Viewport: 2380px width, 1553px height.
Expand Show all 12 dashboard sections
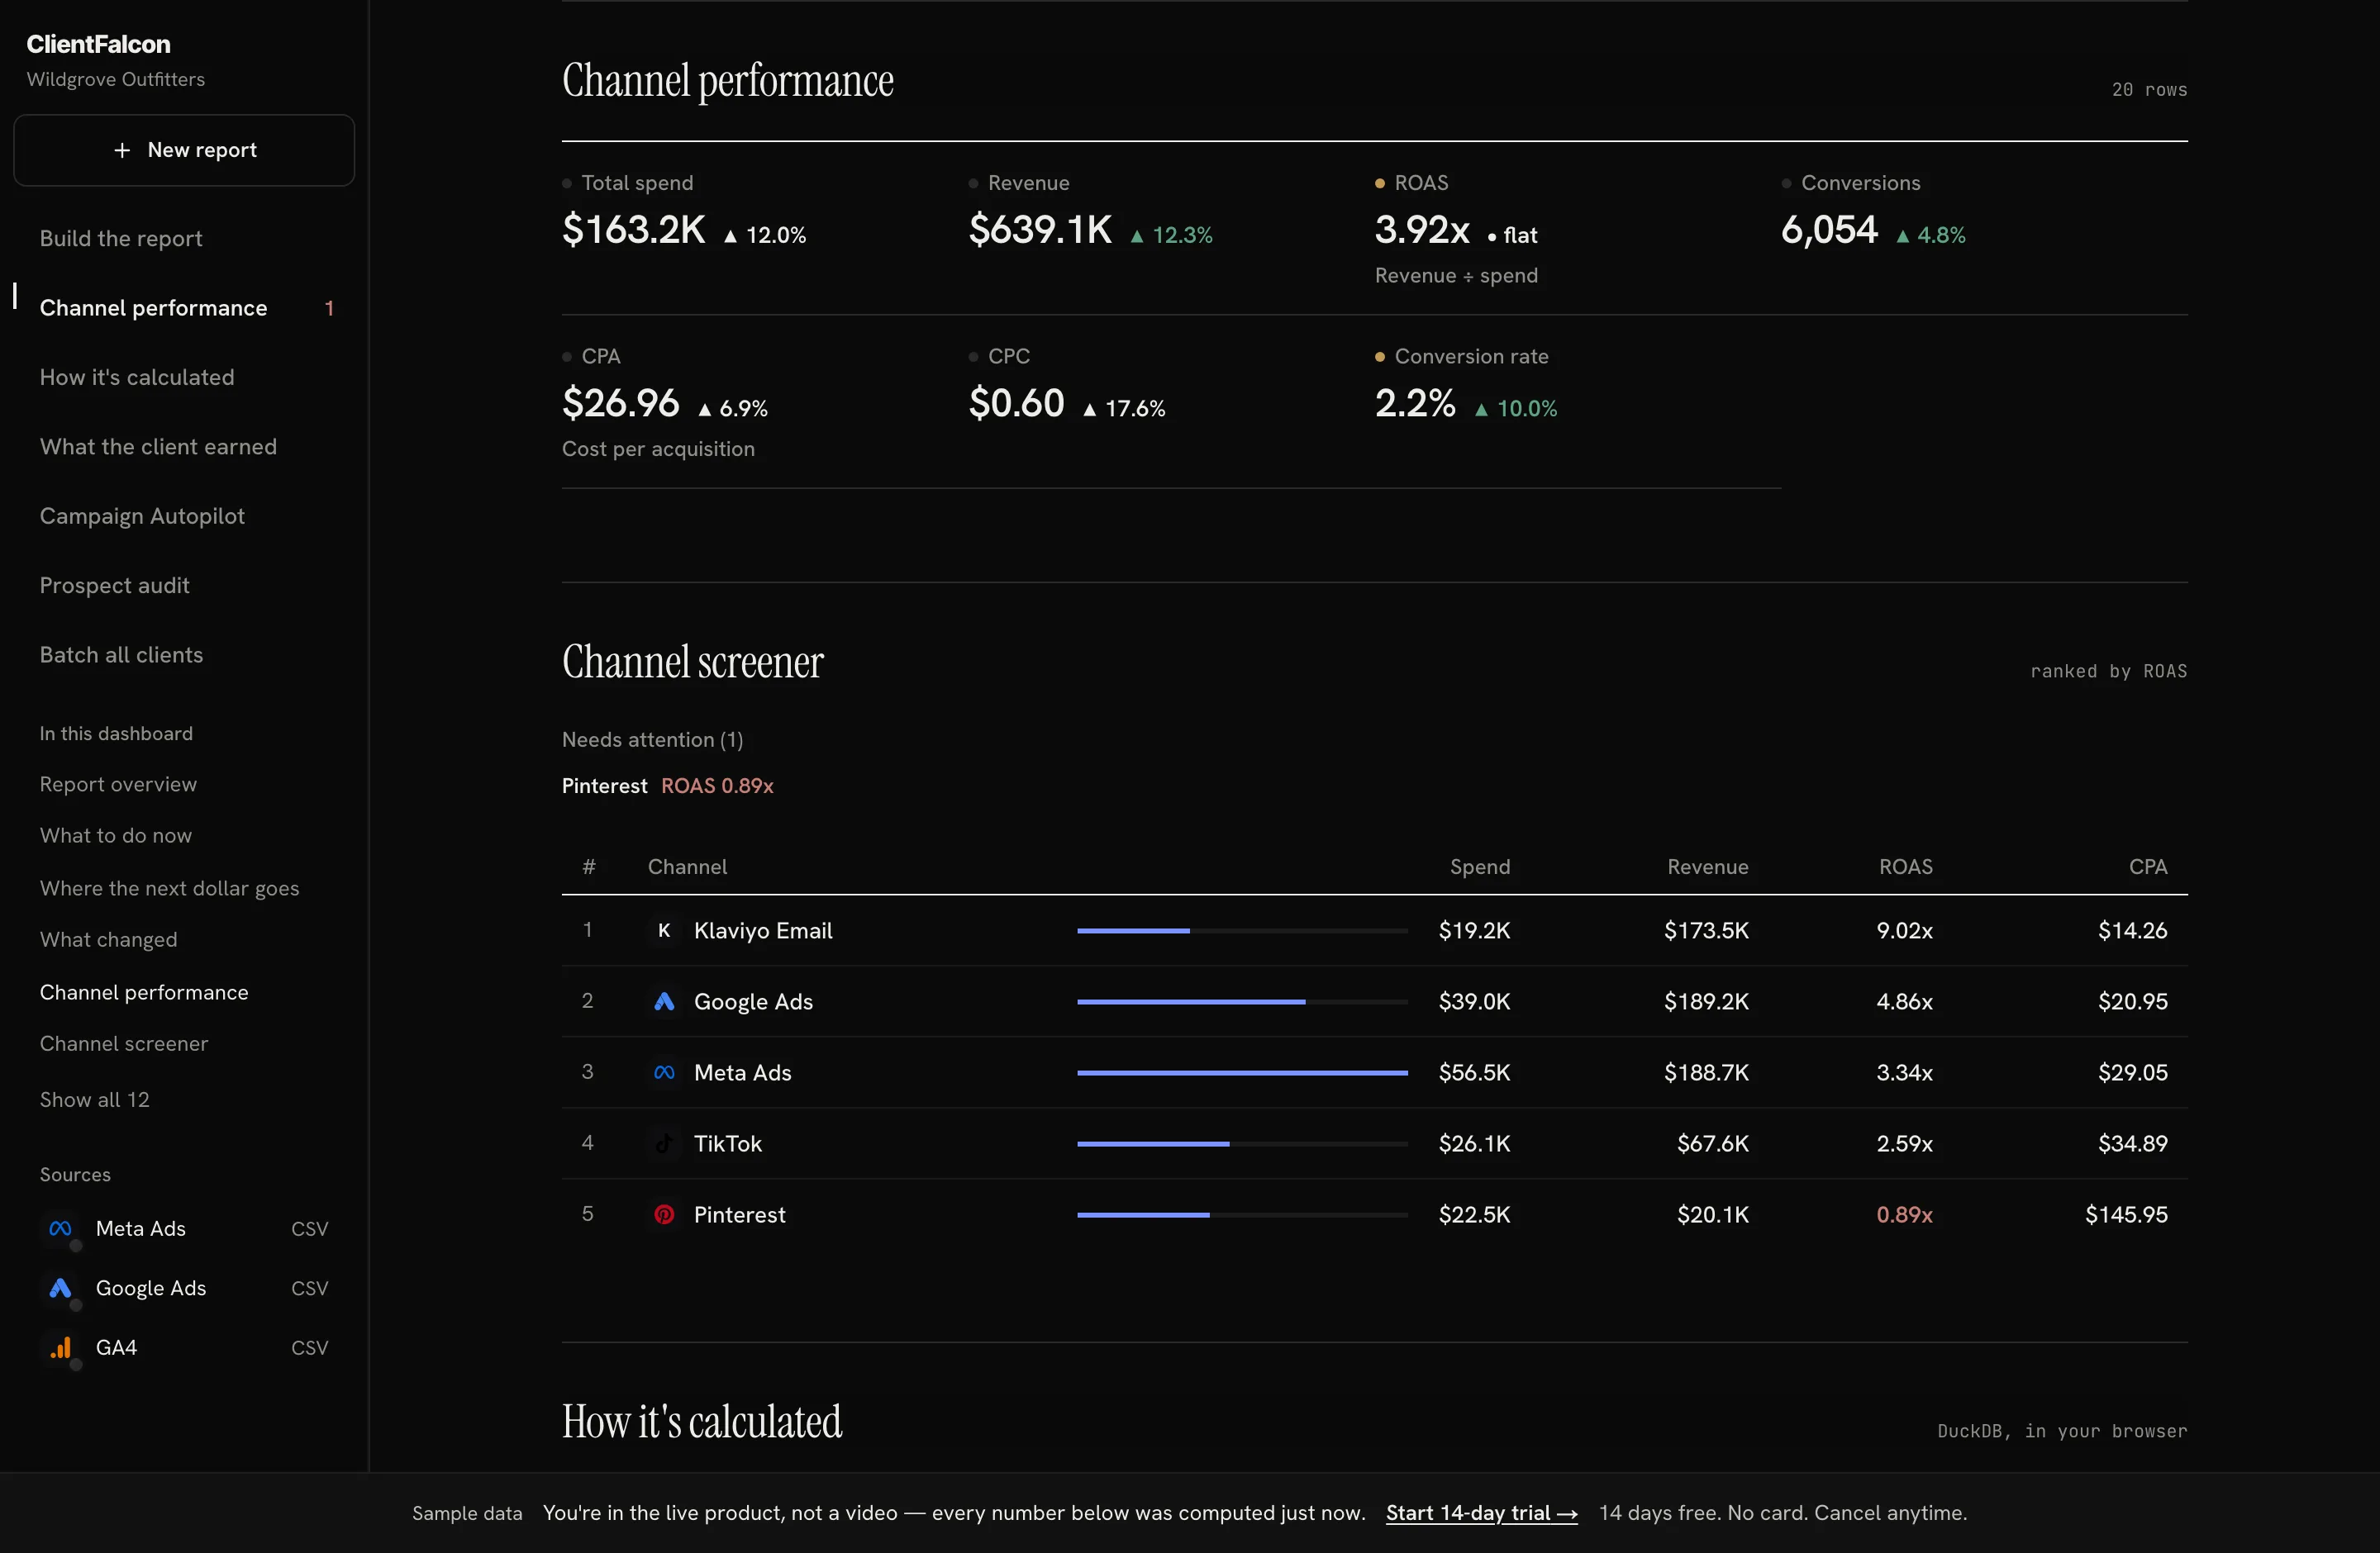(94, 1099)
